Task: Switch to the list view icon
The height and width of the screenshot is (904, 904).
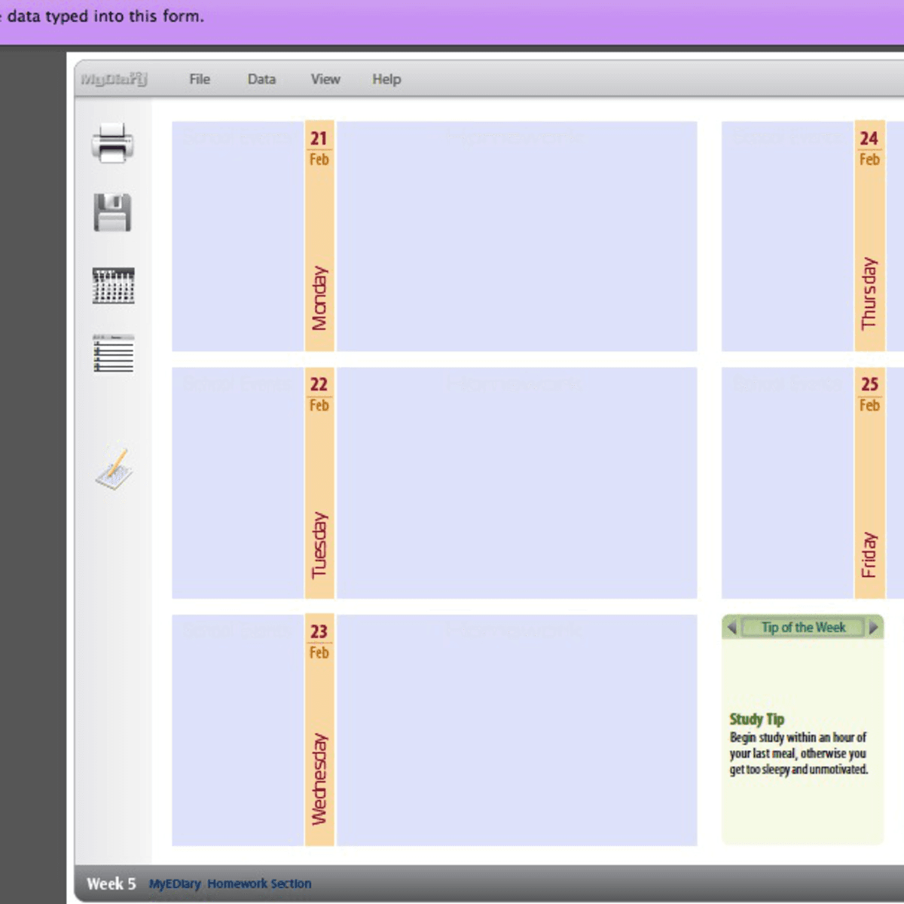Action: (x=113, y=353)
